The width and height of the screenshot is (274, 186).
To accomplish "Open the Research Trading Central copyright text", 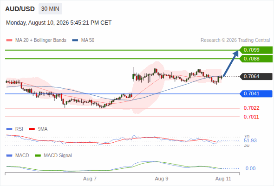I will point(235,40).
